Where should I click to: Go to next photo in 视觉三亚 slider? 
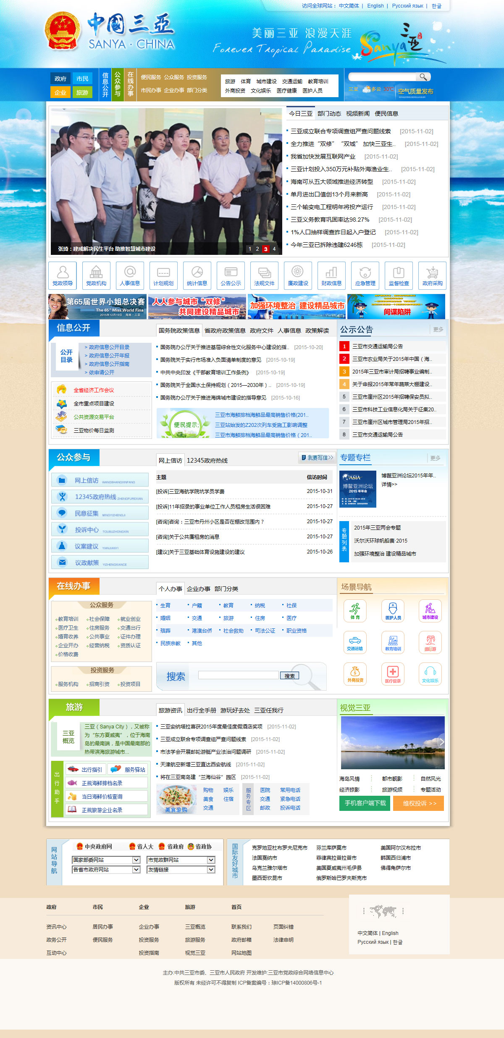pos(441,743)
